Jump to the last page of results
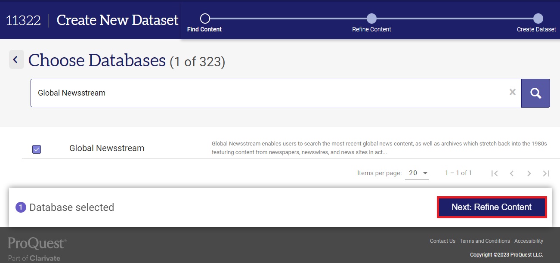This screenshot has height=263, width=560. tap(546, 173)
